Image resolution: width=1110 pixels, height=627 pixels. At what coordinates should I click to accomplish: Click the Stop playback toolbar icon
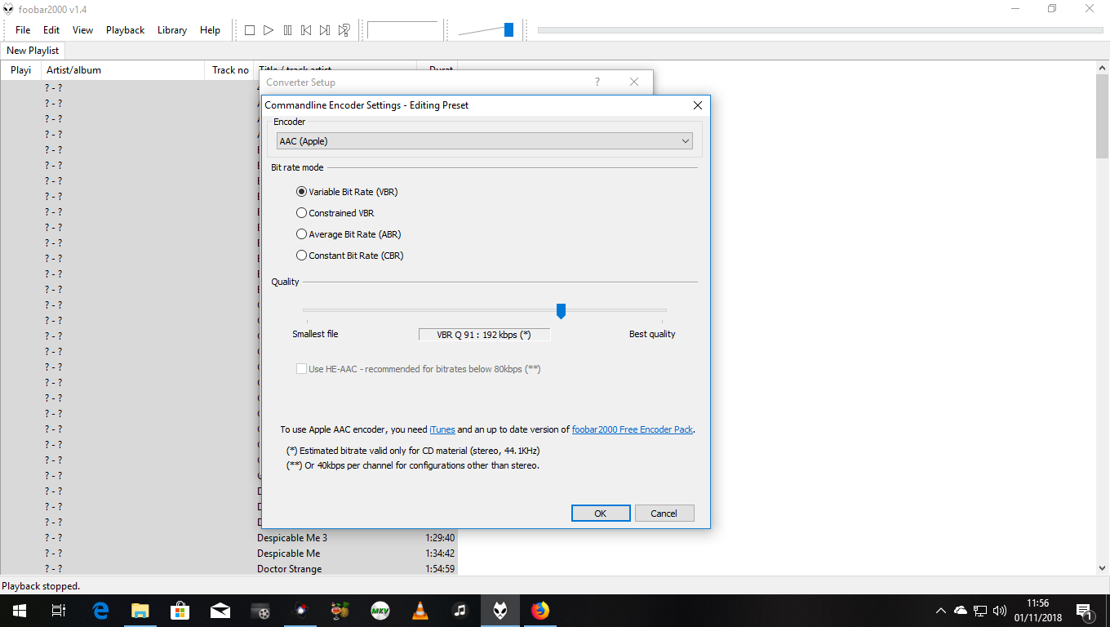(x=250, y=30)
